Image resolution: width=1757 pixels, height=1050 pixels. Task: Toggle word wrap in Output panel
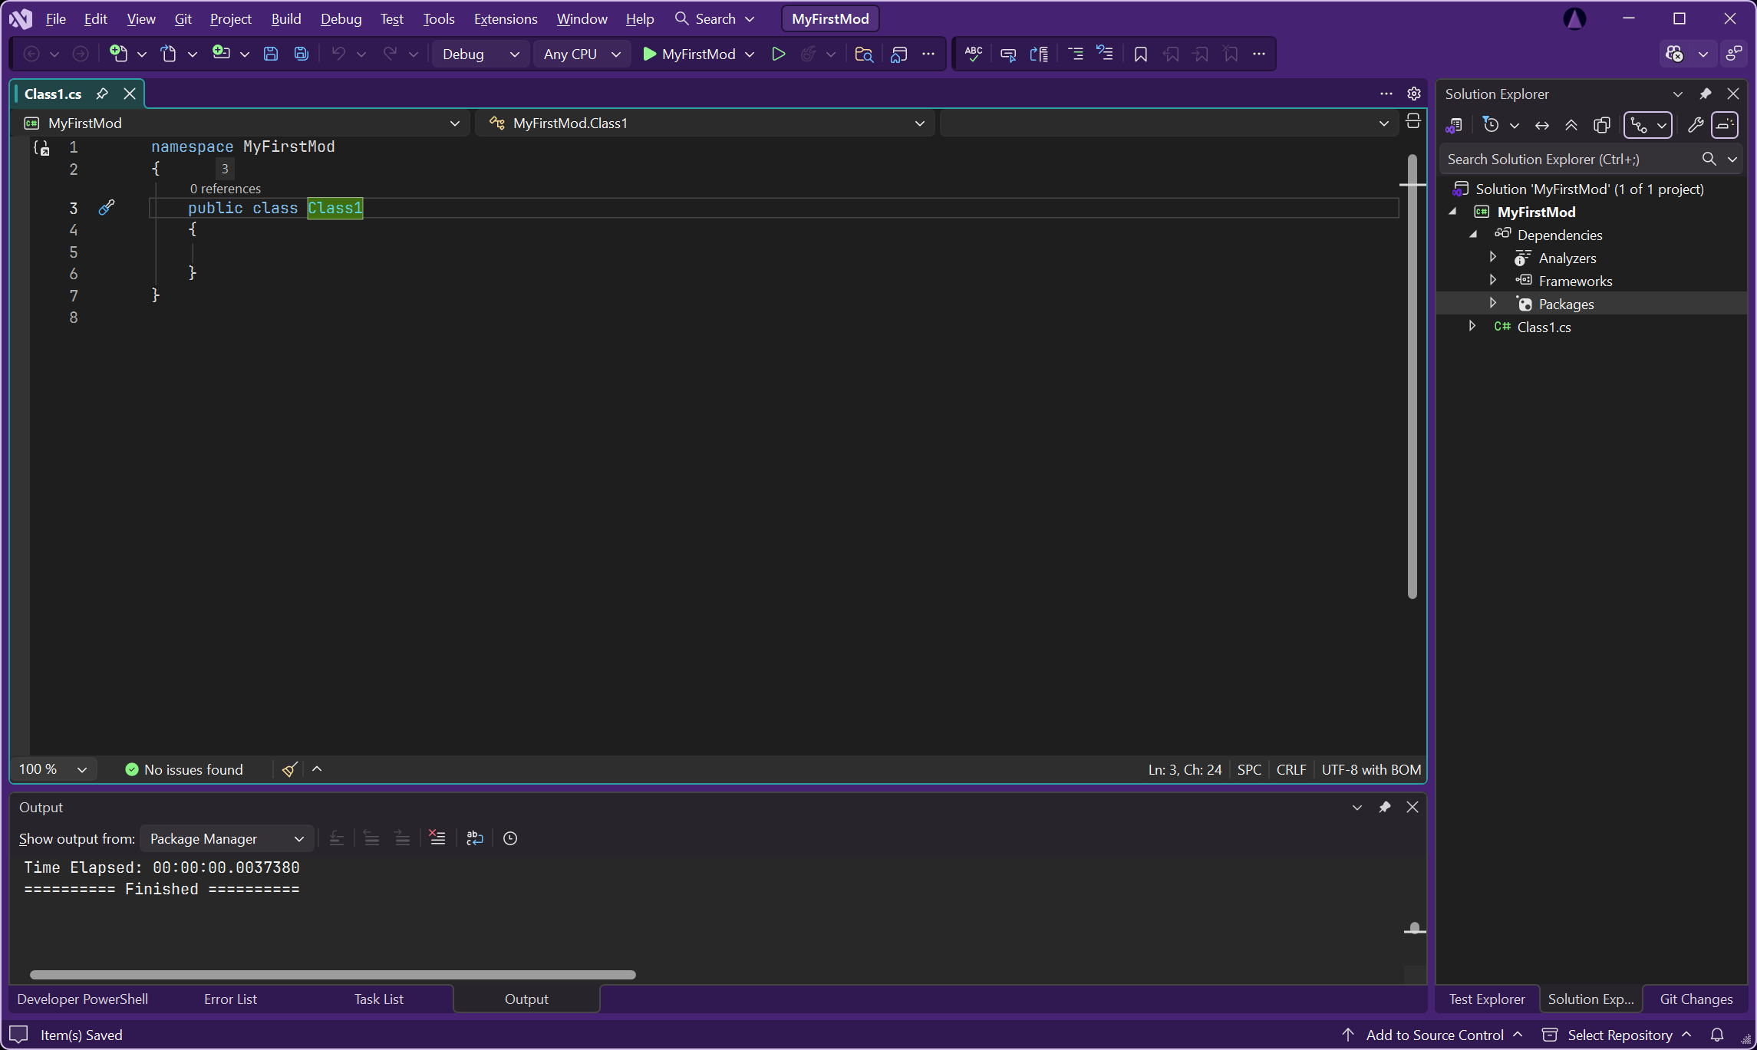[x=474, y=838]
